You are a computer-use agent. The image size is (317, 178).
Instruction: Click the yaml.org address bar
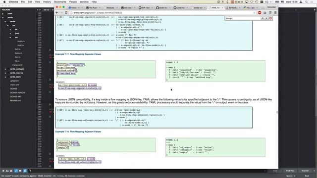pos(162,13)
